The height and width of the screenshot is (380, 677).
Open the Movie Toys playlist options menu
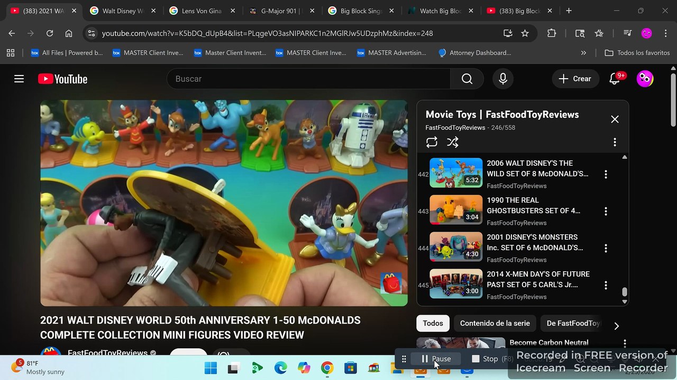(x=615, y=142)
